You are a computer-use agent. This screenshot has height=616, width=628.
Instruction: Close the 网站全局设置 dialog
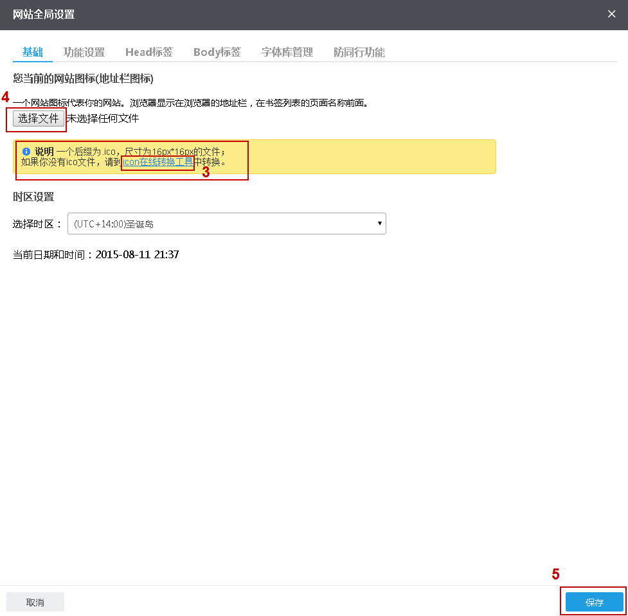[x=611, y=13]
